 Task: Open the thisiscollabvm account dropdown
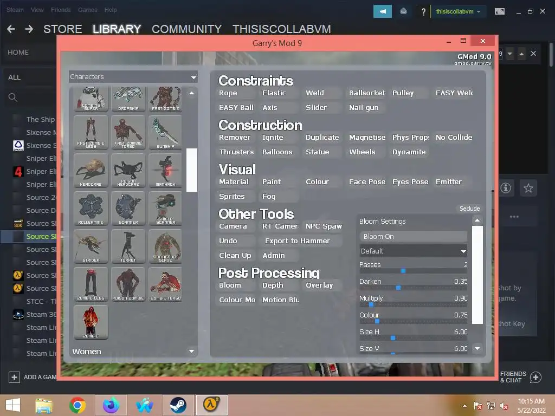pos(458,11)
